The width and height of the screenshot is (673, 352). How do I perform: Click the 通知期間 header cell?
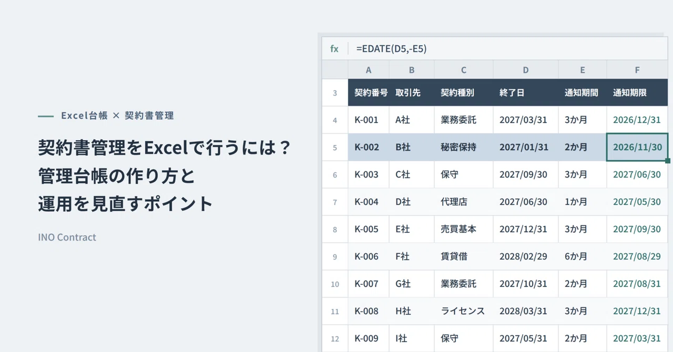click(583, 93)
